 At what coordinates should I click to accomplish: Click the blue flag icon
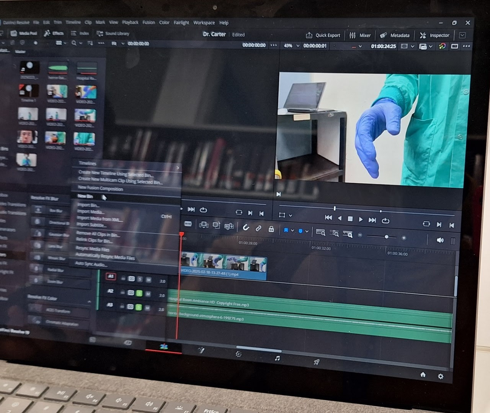(x=286, y=230)
